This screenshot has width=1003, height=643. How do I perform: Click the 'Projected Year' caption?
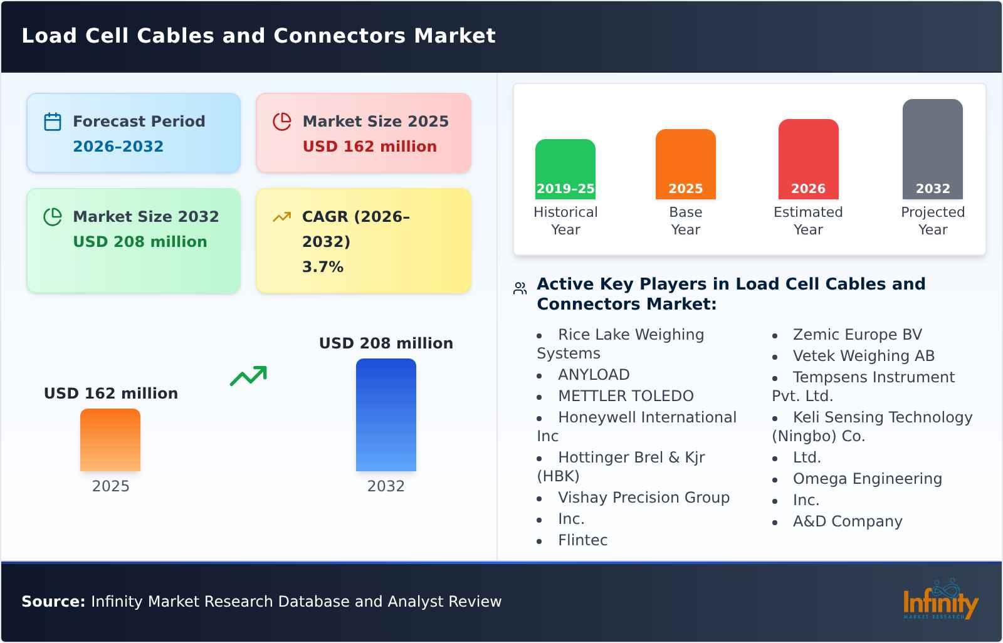point(933,221)
